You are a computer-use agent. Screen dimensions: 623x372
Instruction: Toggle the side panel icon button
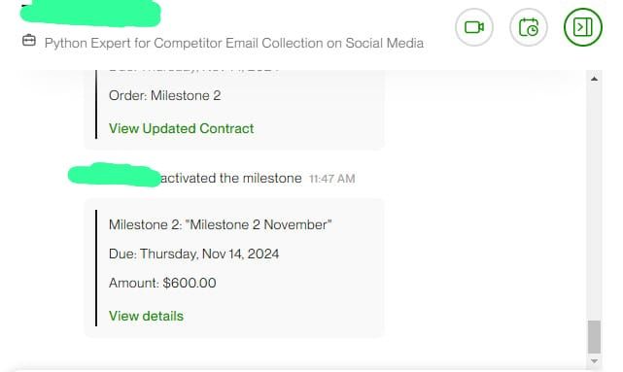[583, 27]
